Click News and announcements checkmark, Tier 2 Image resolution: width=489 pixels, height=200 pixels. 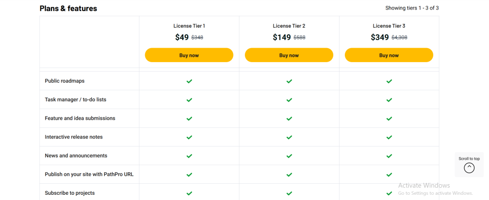[x=289, y=156]
